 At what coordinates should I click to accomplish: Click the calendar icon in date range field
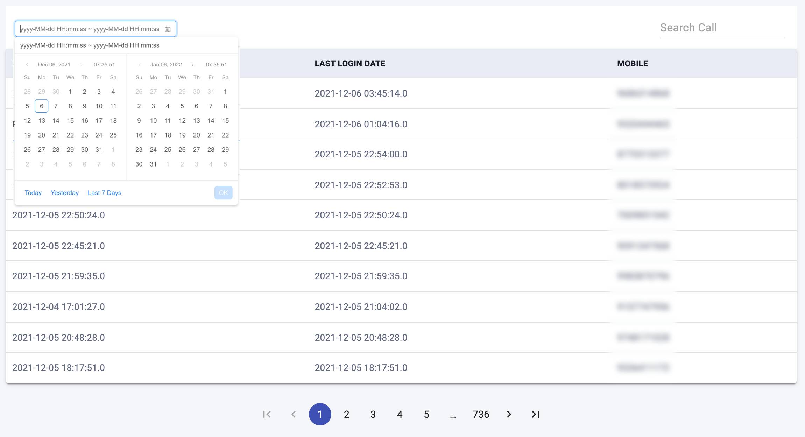click(168, 29)
